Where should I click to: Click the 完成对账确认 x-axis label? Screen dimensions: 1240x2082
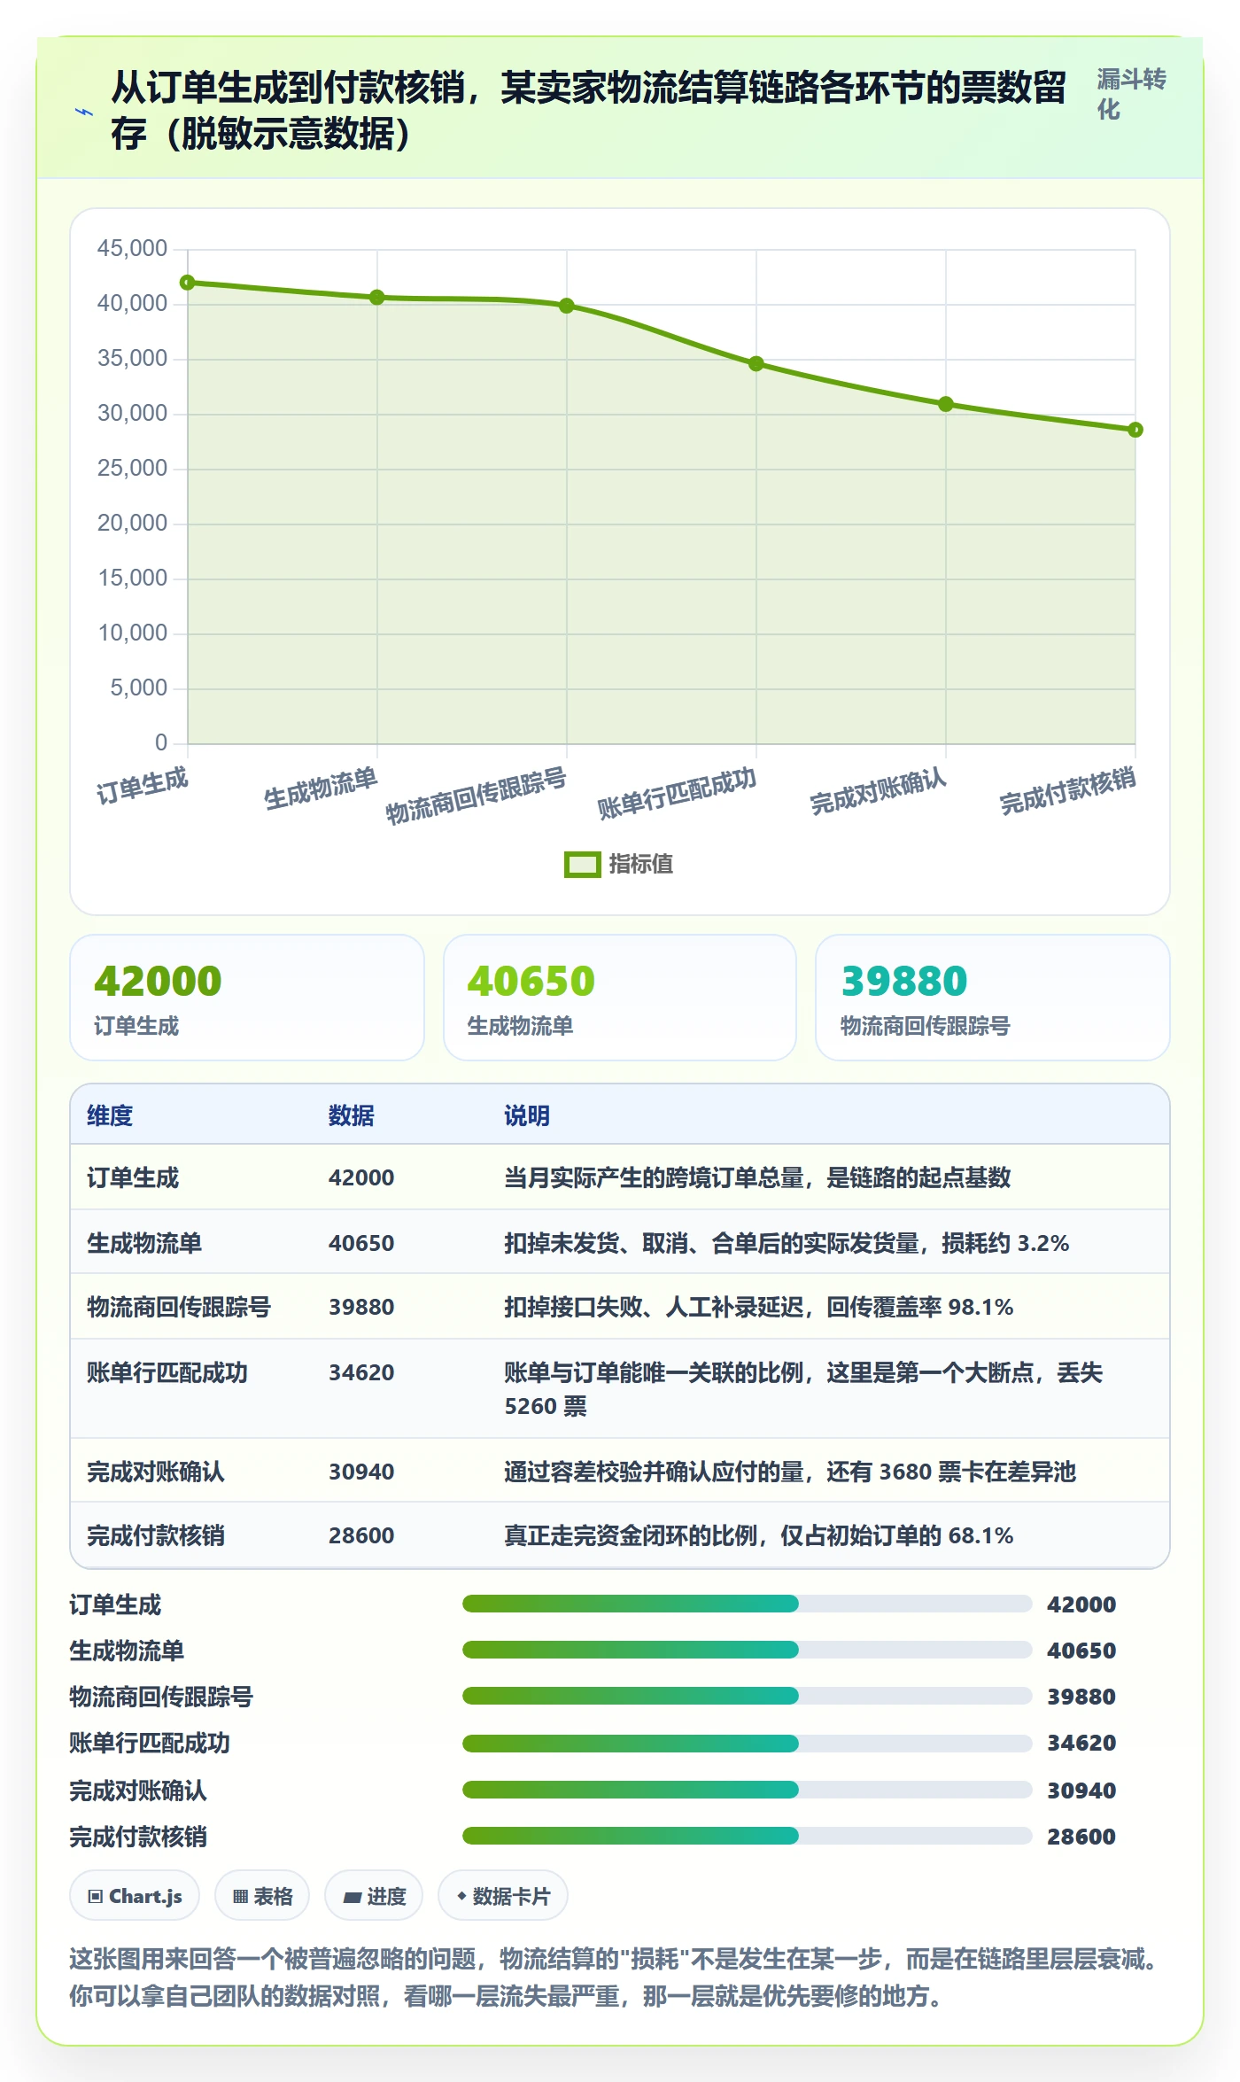tap(878, 791)
